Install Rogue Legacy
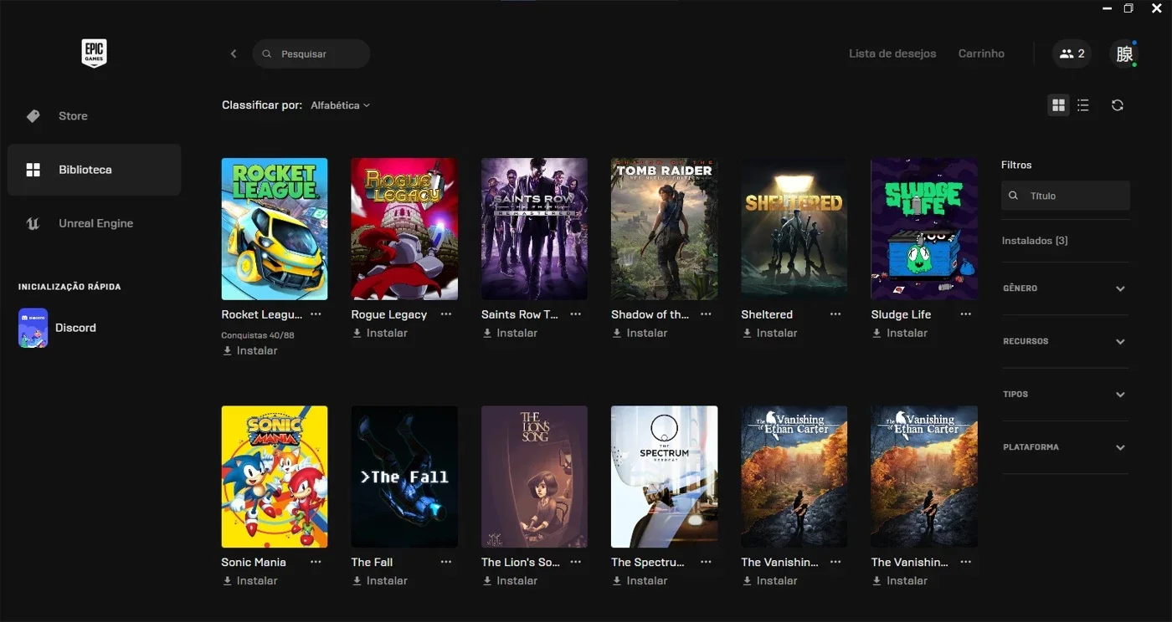Screen dimensions: 1172x622 tap(379, 333)
